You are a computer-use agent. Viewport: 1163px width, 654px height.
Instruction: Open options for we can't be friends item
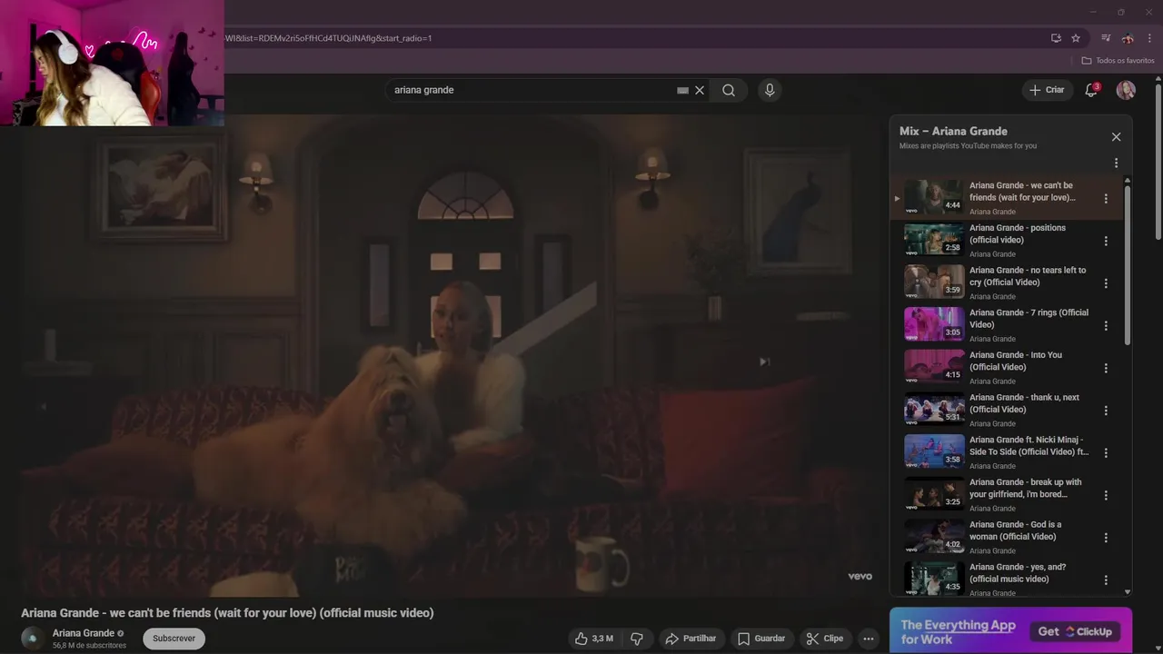tap(1106, 198)
